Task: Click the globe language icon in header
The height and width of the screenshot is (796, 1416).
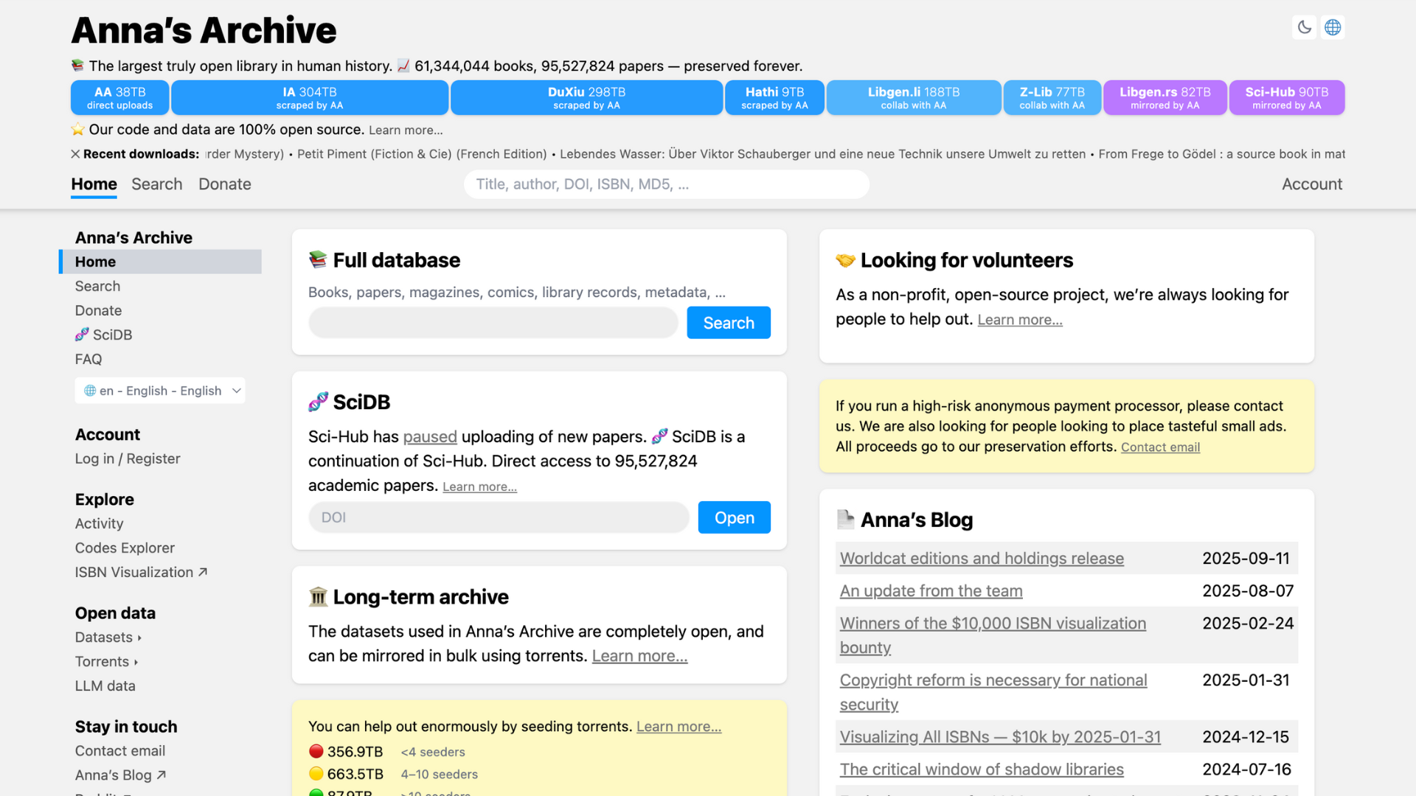Action: (x=1333, y=27)
